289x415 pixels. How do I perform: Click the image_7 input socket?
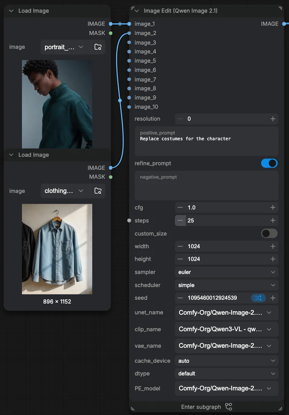129,80
